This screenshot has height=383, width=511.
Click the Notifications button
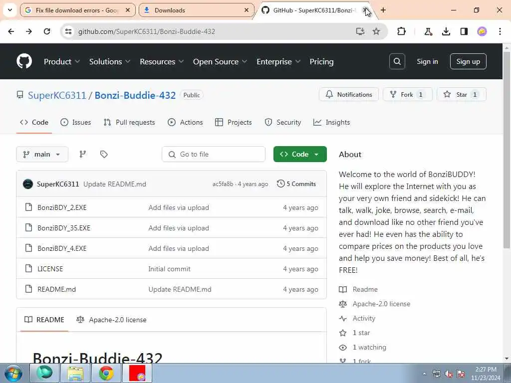tap(349, 94)
